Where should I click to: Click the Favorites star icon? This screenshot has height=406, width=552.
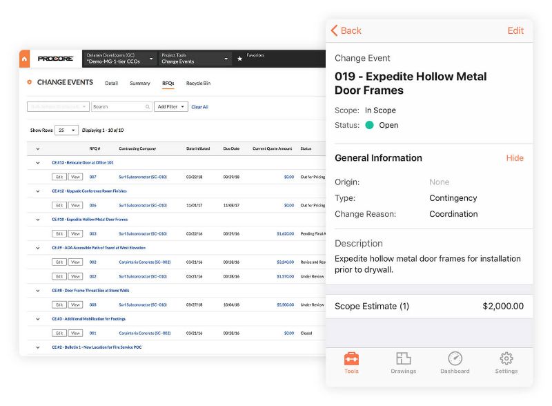click(x=239, y=59)
